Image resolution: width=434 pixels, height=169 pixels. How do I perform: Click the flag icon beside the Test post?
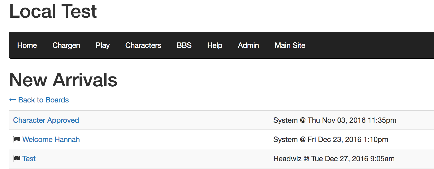tap(17, 159)
